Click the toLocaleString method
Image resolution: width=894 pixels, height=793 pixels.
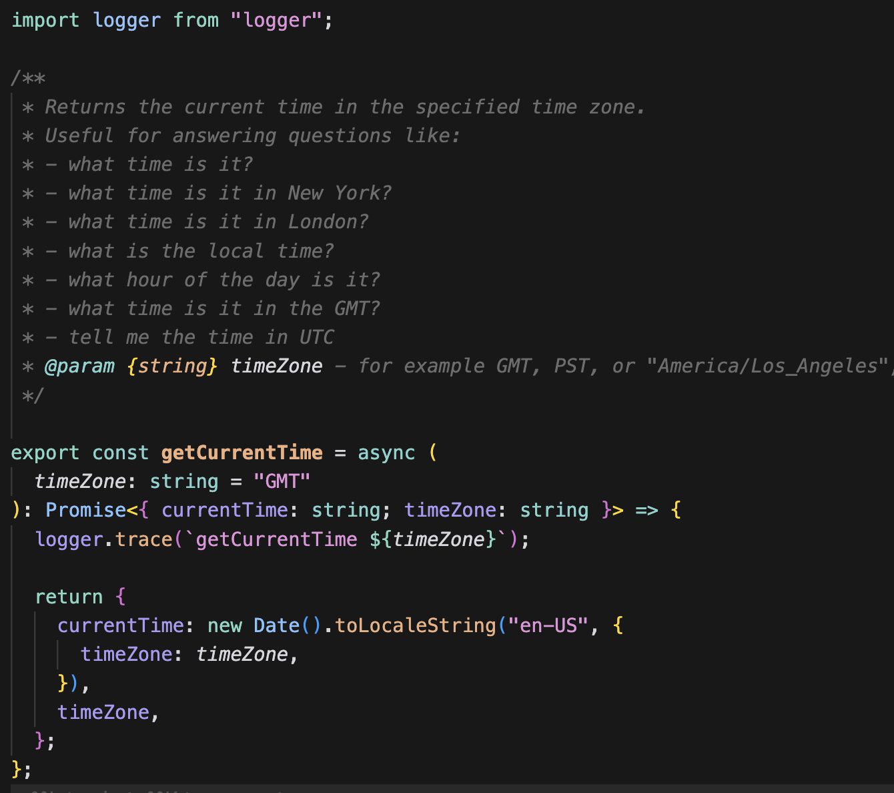pos(415,625)
